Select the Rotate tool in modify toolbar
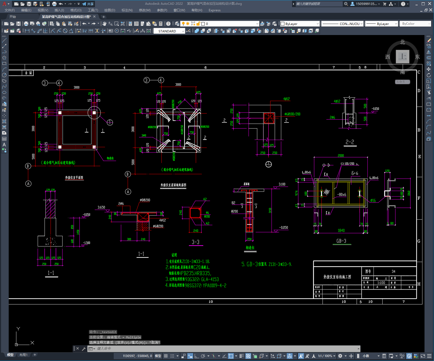This screenshot has height=361, width=434. (429, 75)
